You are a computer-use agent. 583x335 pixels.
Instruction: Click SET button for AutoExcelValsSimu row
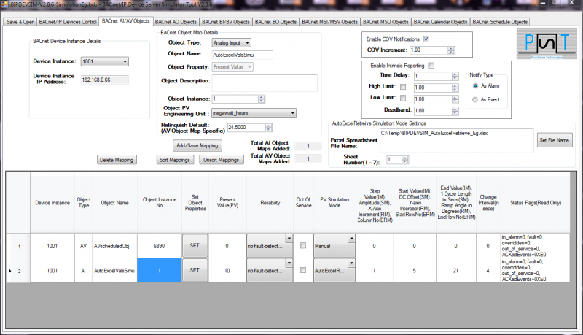[194, 270]
